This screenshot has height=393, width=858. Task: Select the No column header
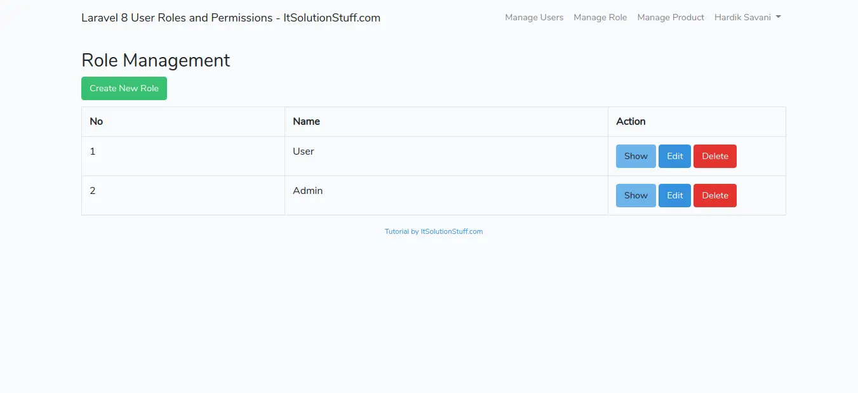coord(96,121)
